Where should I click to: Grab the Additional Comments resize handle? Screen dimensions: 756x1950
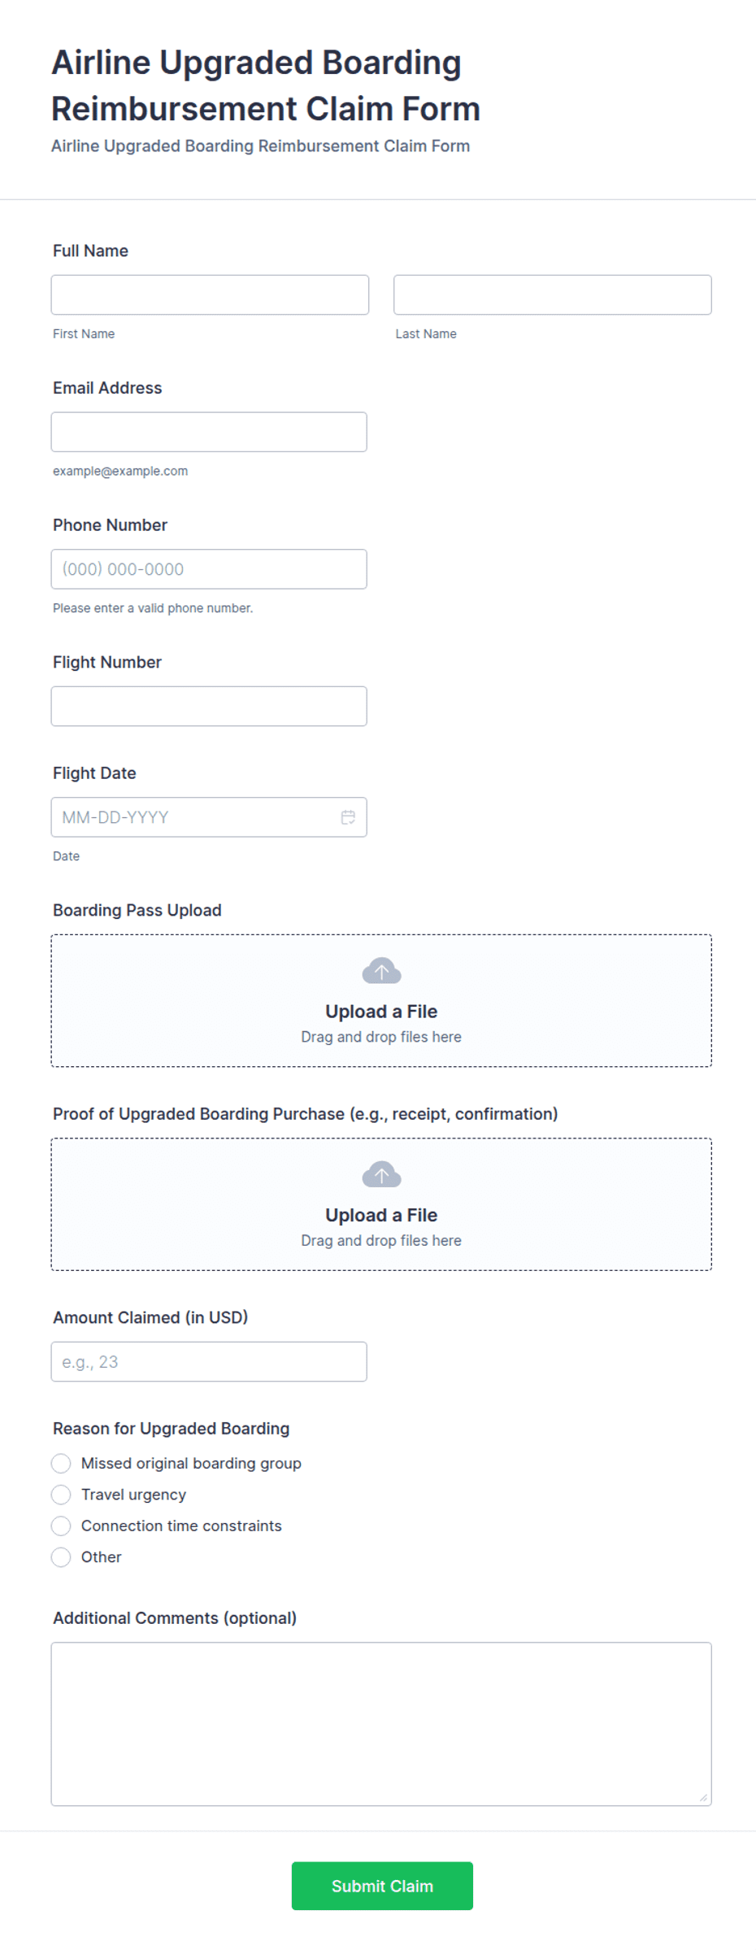point(703,1798)
